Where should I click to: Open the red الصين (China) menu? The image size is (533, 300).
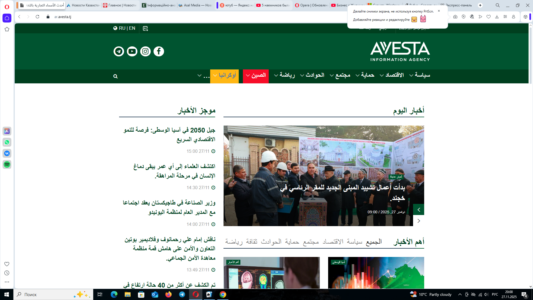256,76
